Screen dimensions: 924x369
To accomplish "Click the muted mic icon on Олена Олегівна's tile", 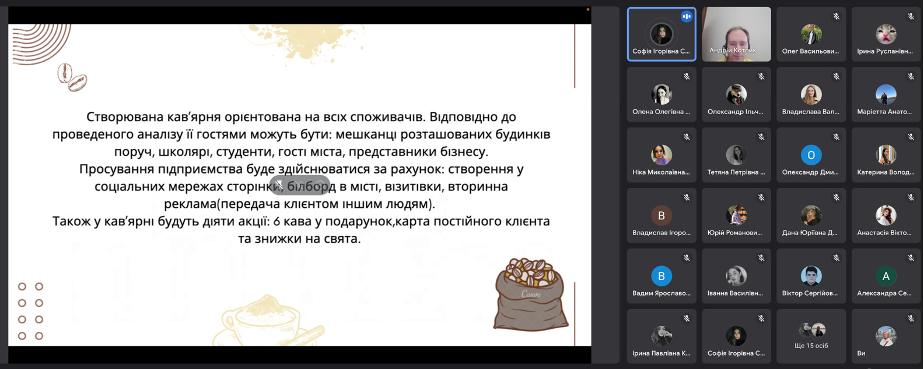I will pos(687,77).
